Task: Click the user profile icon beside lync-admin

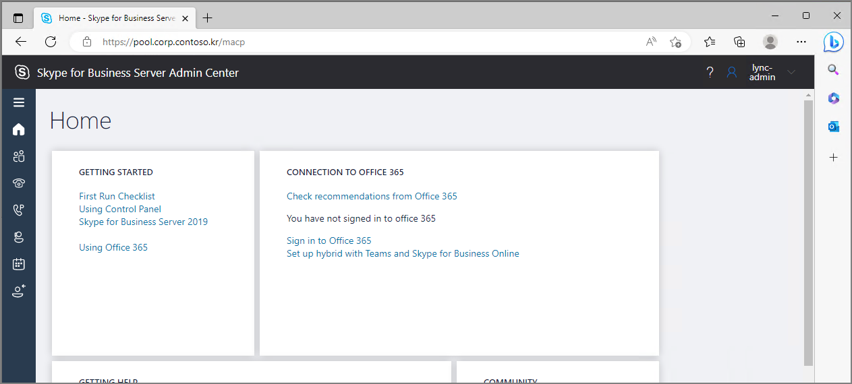Action: pyautogui.click(x=732, y=72)
